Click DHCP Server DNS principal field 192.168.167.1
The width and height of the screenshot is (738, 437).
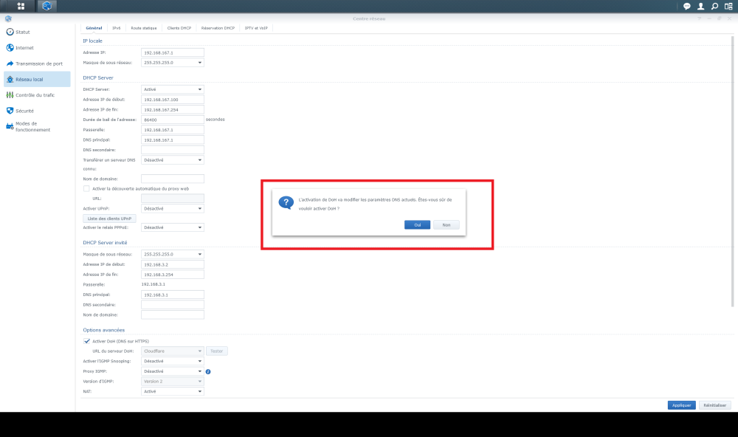(x=173, y=140)
